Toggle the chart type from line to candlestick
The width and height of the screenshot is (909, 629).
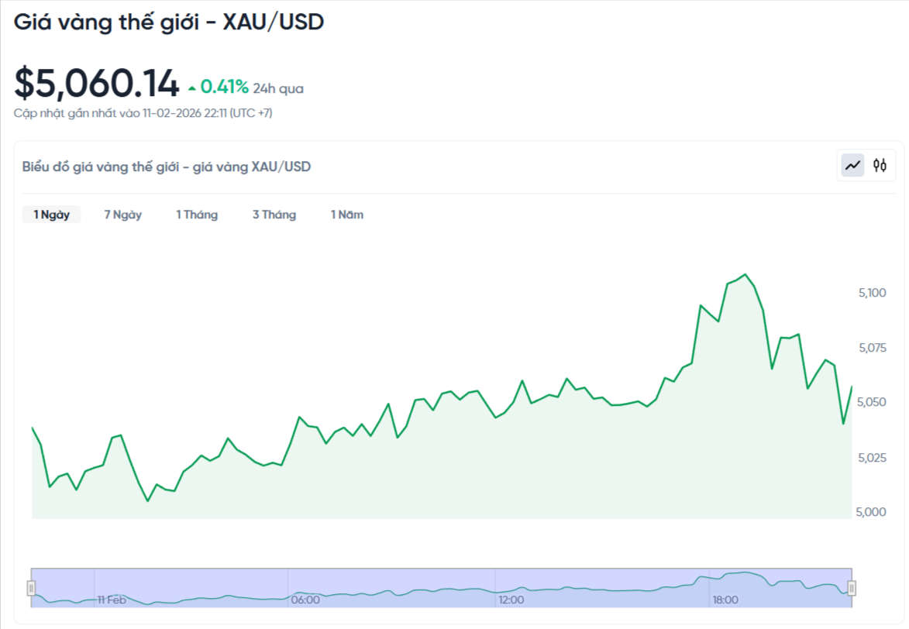tap(879, 165)
